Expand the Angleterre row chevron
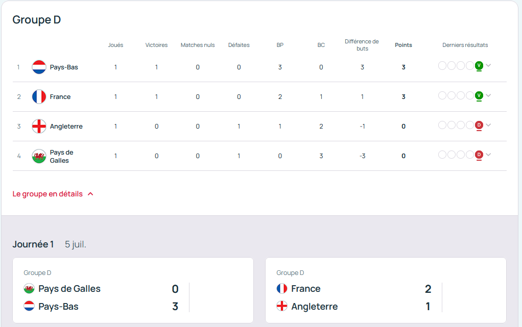The image size is (522, 327). (x=488, y=125)
